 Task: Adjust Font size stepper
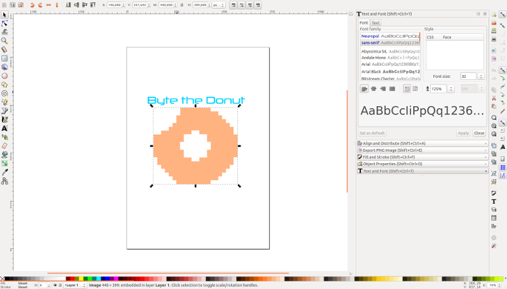tap(481, 76)
